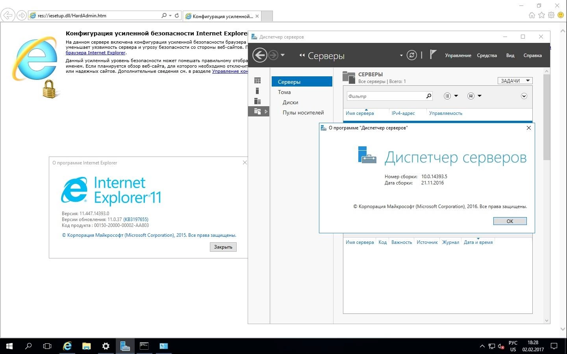The height and width of the screenshot is (354, 567).
Task: Open Internet Explorer home page
Action: 532,15
